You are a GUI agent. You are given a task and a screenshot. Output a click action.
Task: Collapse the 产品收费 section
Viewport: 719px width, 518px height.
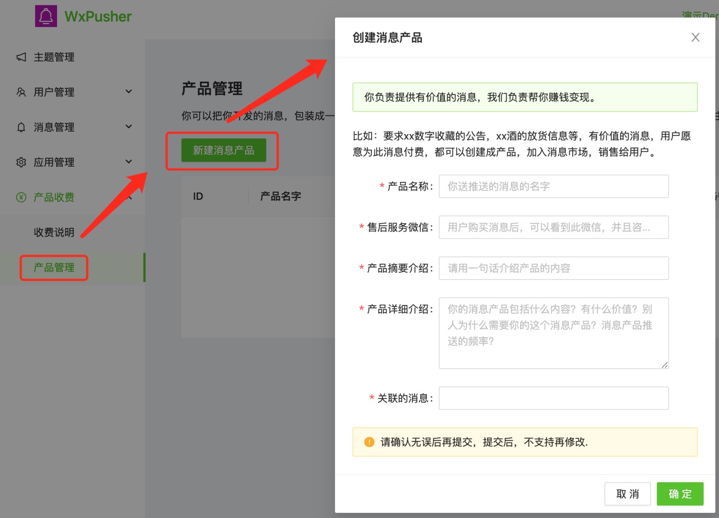(128, 196)
